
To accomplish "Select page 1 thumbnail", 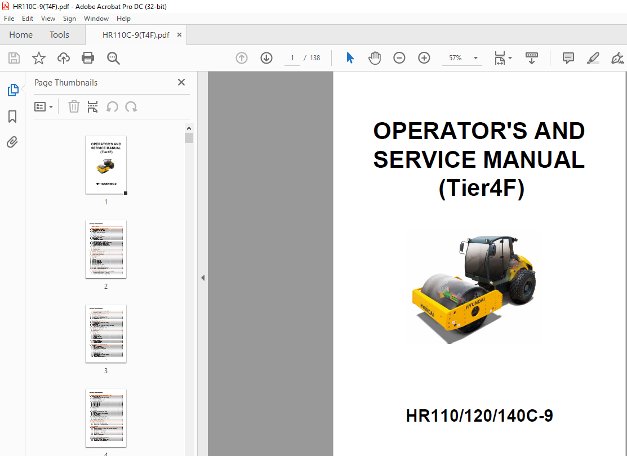I will tap(106, 164).
